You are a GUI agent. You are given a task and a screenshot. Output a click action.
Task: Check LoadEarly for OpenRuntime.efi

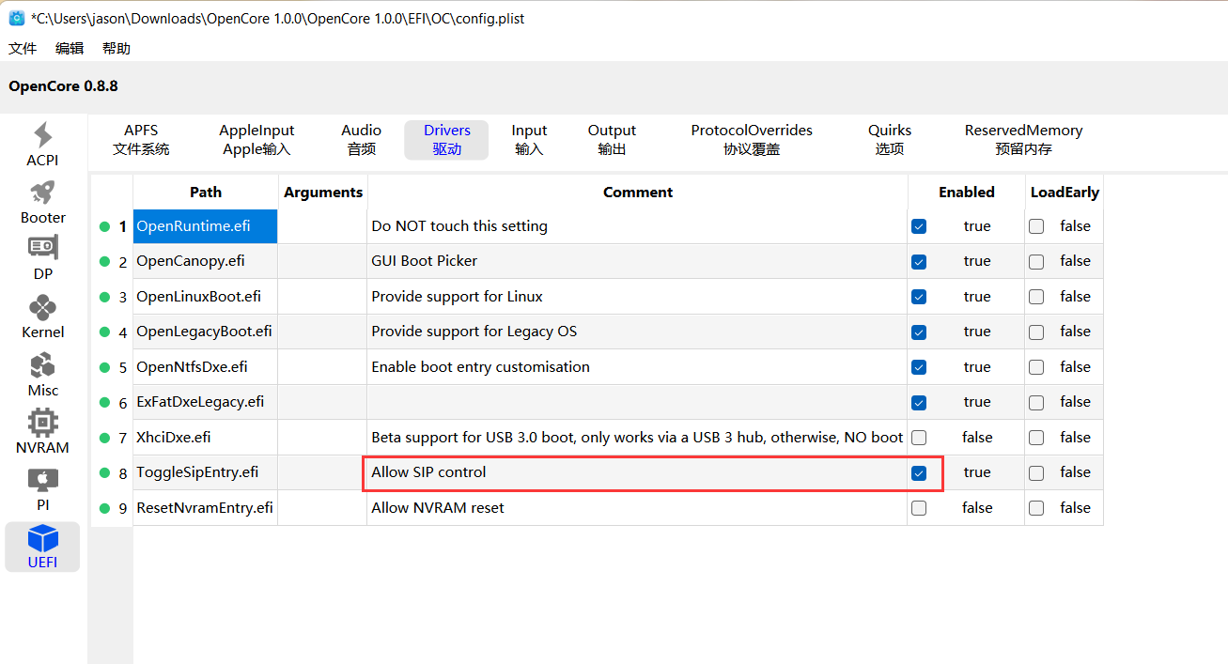pos(1036,226)
